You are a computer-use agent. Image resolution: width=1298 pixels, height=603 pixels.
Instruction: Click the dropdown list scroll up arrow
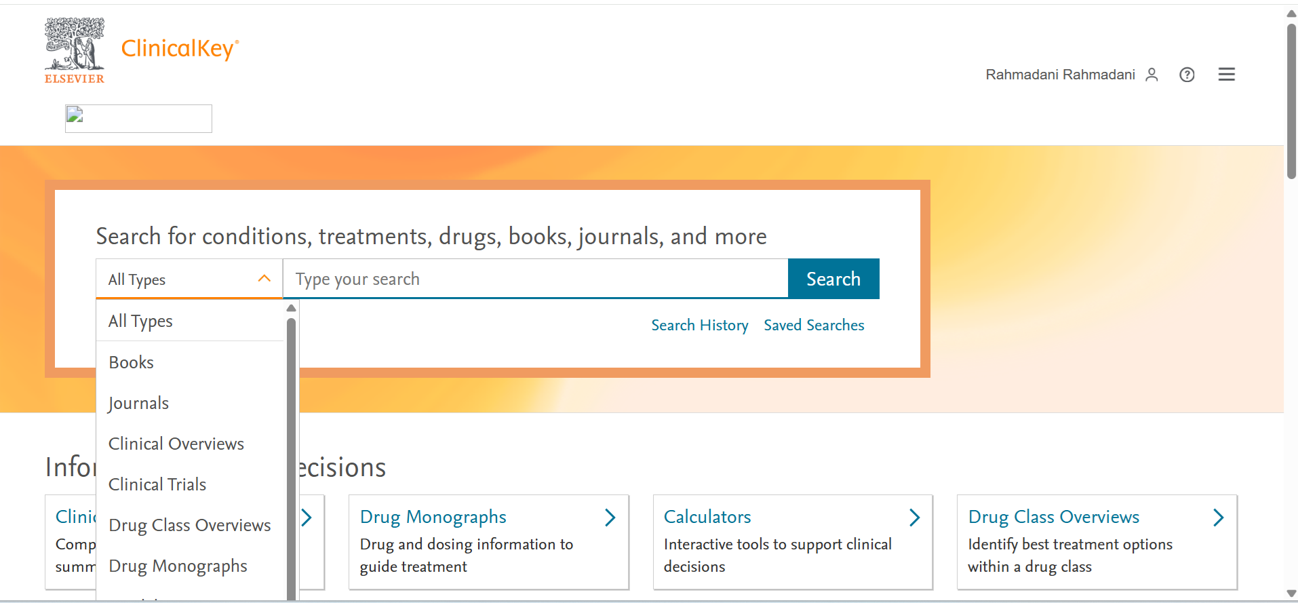pyautogui.click(x=292, y=308)
